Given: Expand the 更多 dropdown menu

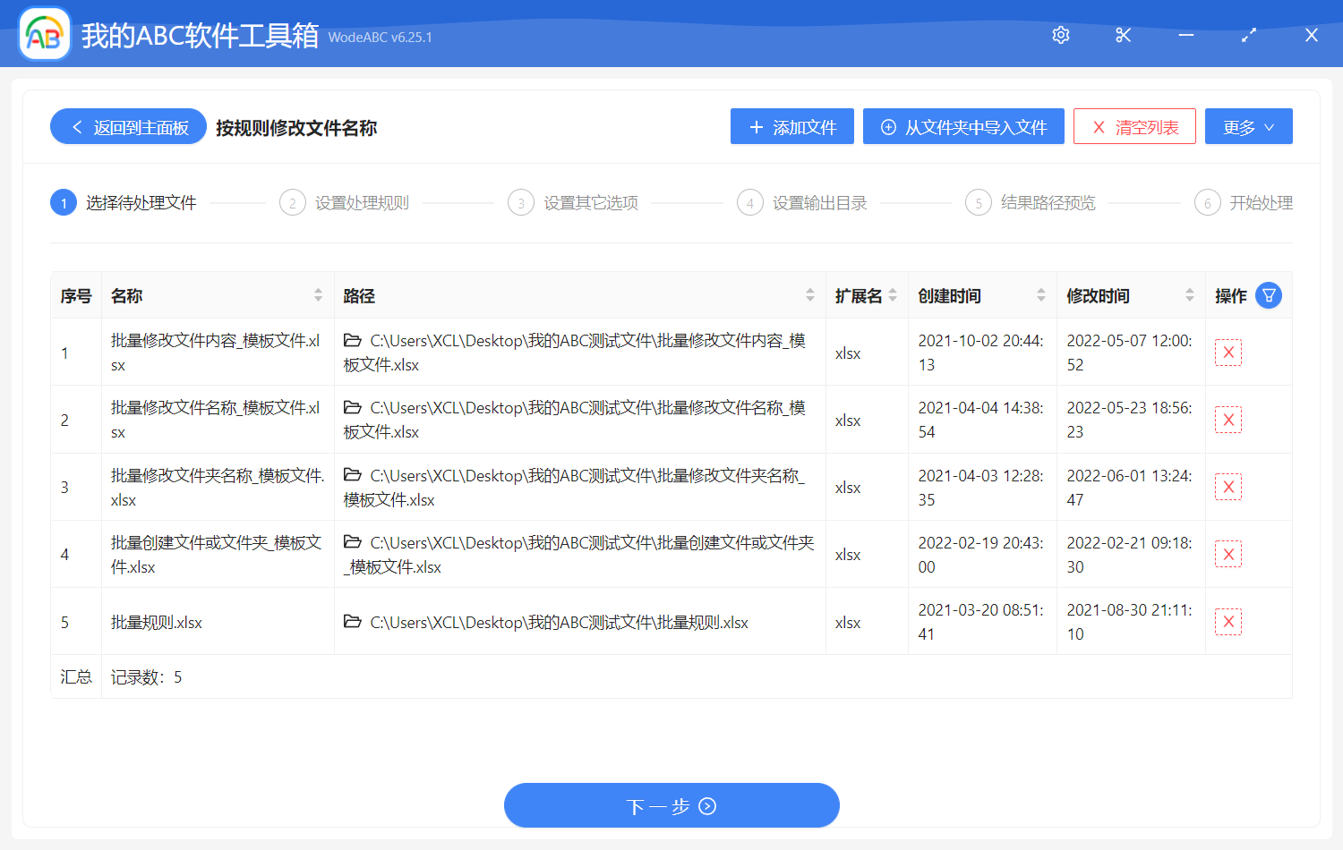Looking at the screenshot, I should pyautogui.click(x=1248, y=126).
